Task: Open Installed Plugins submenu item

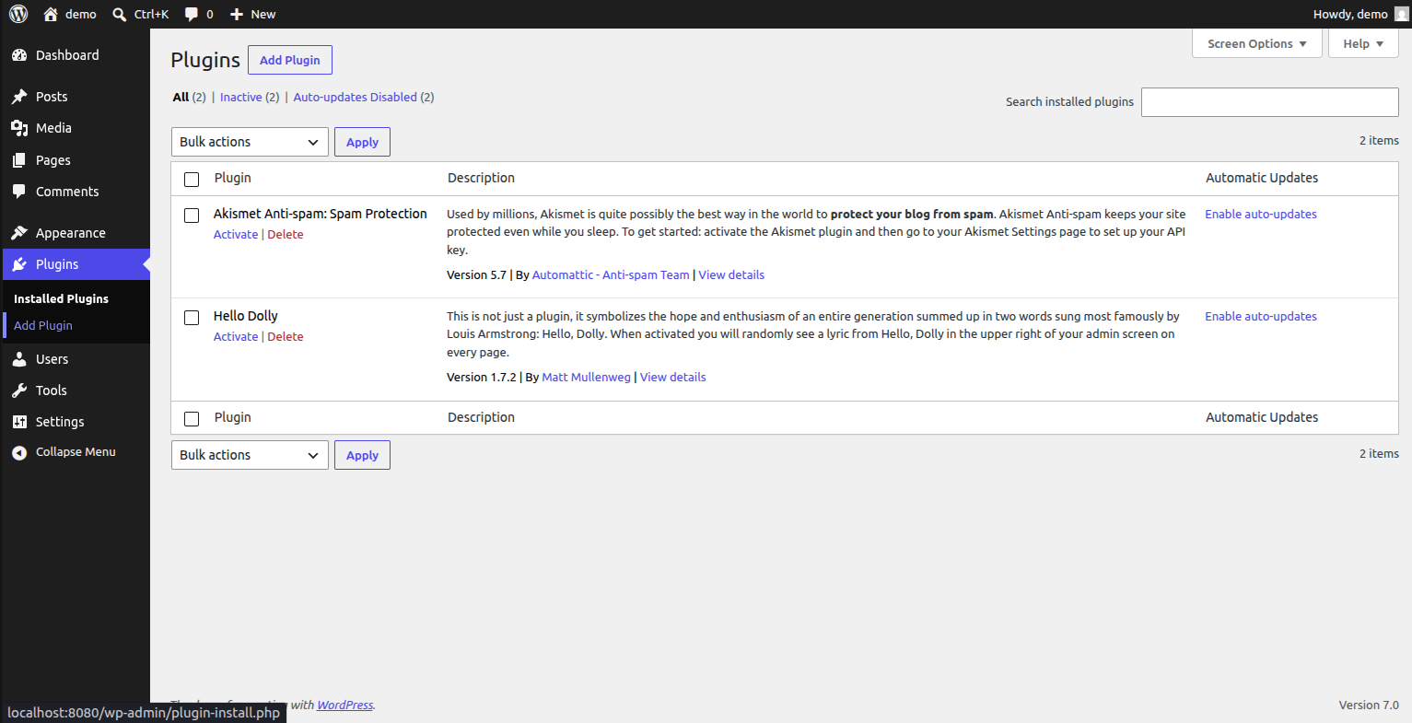Action: [61, 298]
